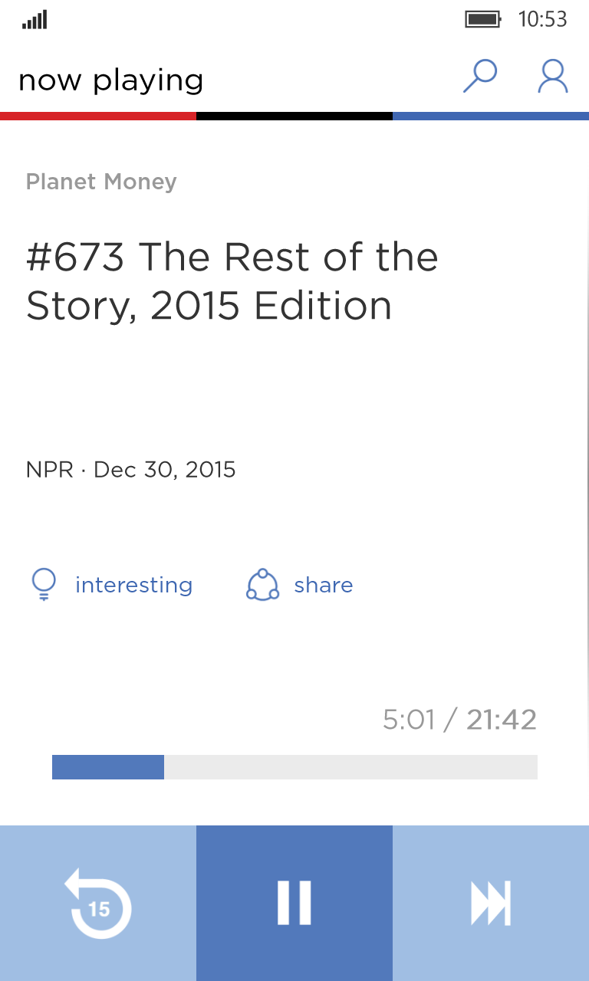
Task: Tap the signal strength bars icon
Action: tap(35, 20)
